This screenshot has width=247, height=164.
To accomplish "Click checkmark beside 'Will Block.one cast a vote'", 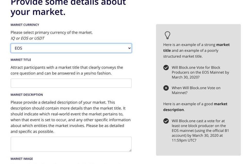I will coord(166,121).
